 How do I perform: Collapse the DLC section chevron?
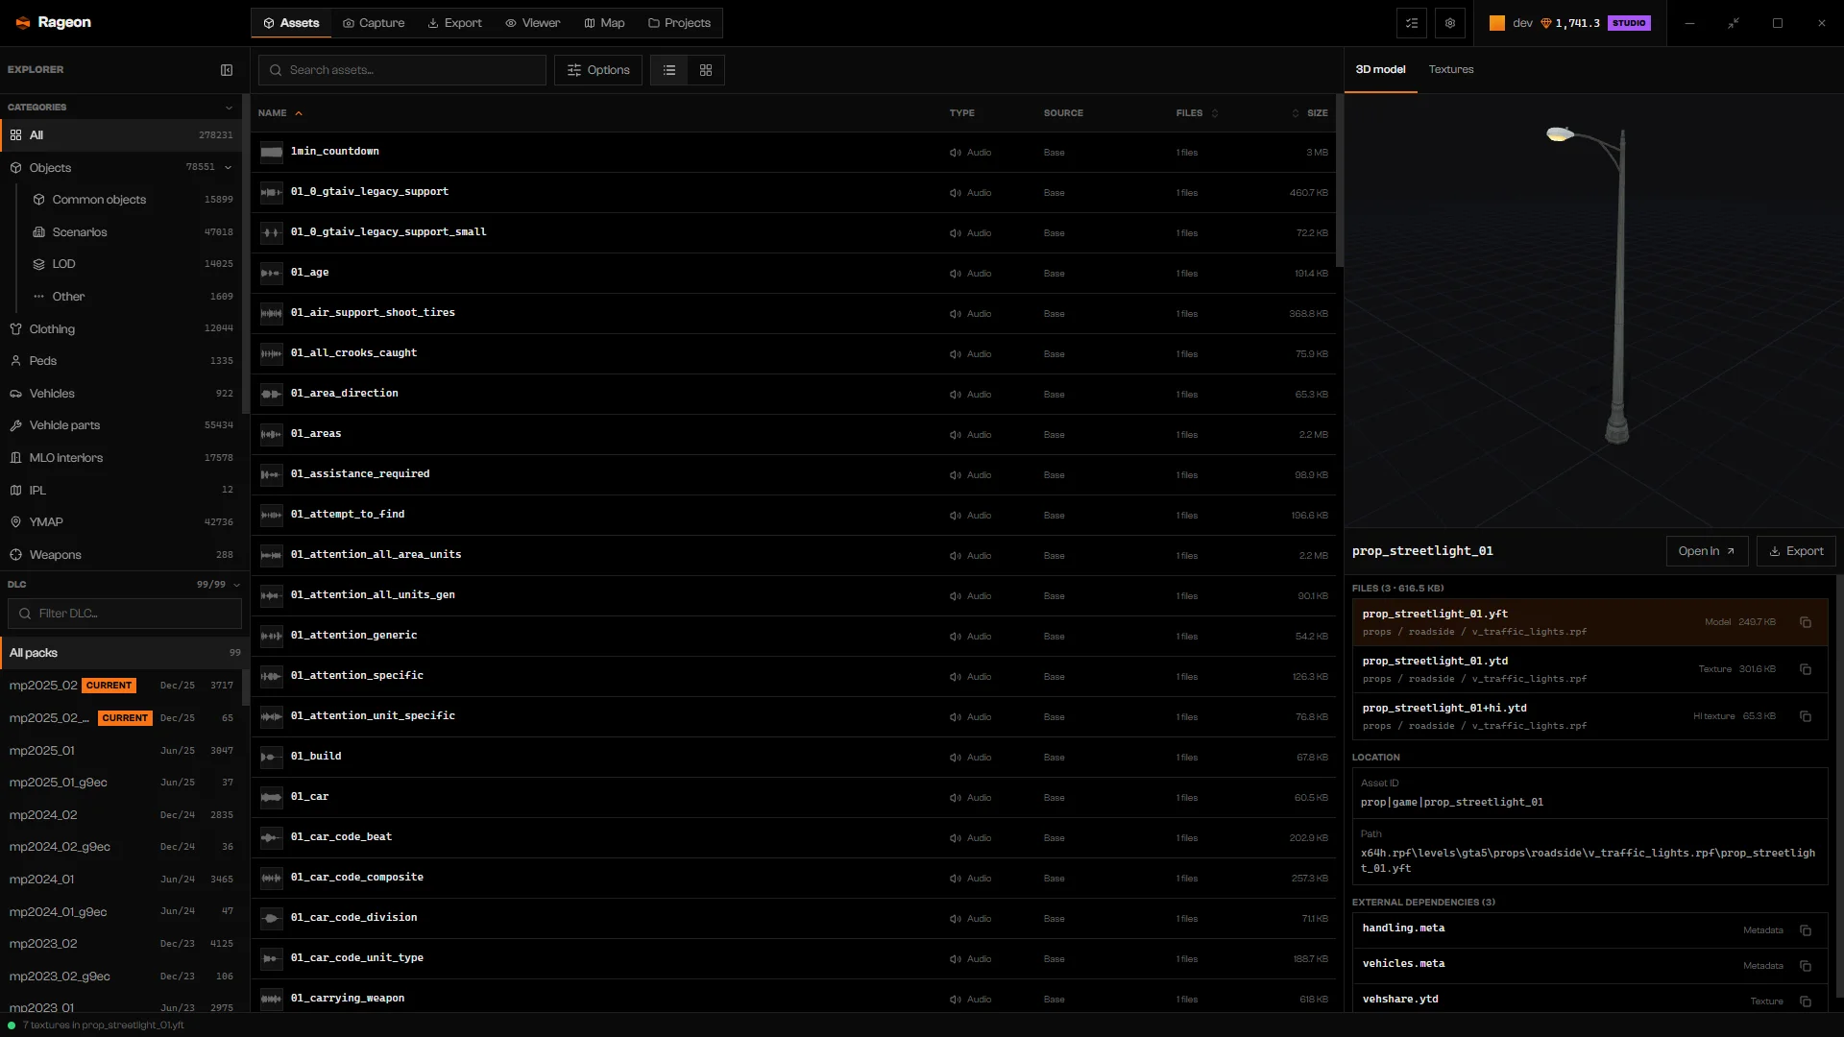(236, 585)
